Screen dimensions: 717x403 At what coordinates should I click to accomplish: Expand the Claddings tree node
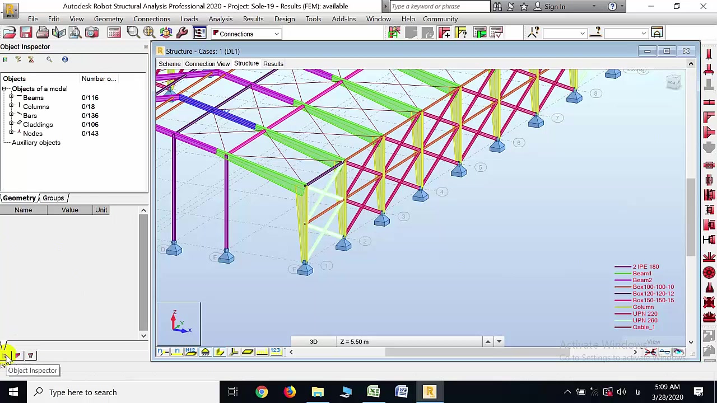coord(11,125)
